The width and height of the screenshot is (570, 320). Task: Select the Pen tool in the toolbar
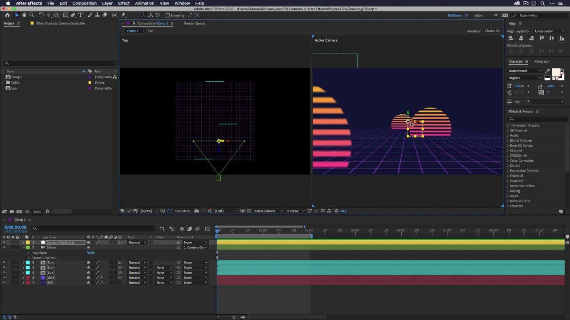pos(73,15)
